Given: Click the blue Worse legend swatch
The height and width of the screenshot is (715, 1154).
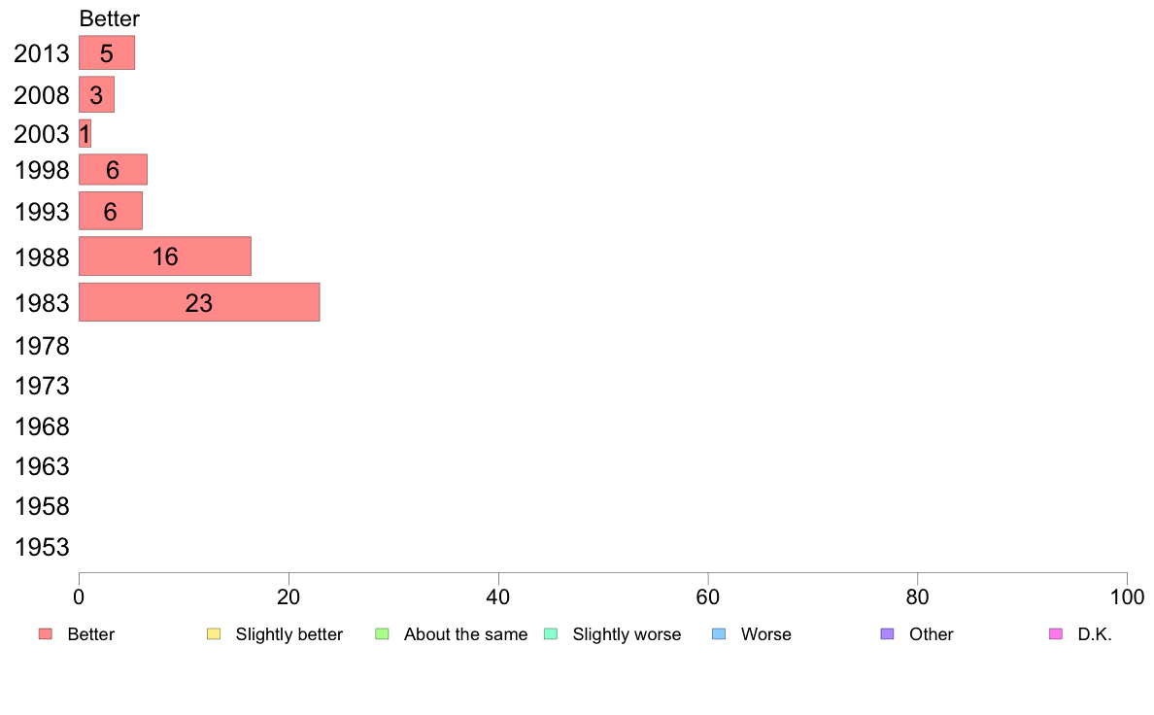Looking at the screenshot, I should coord(719,634).
